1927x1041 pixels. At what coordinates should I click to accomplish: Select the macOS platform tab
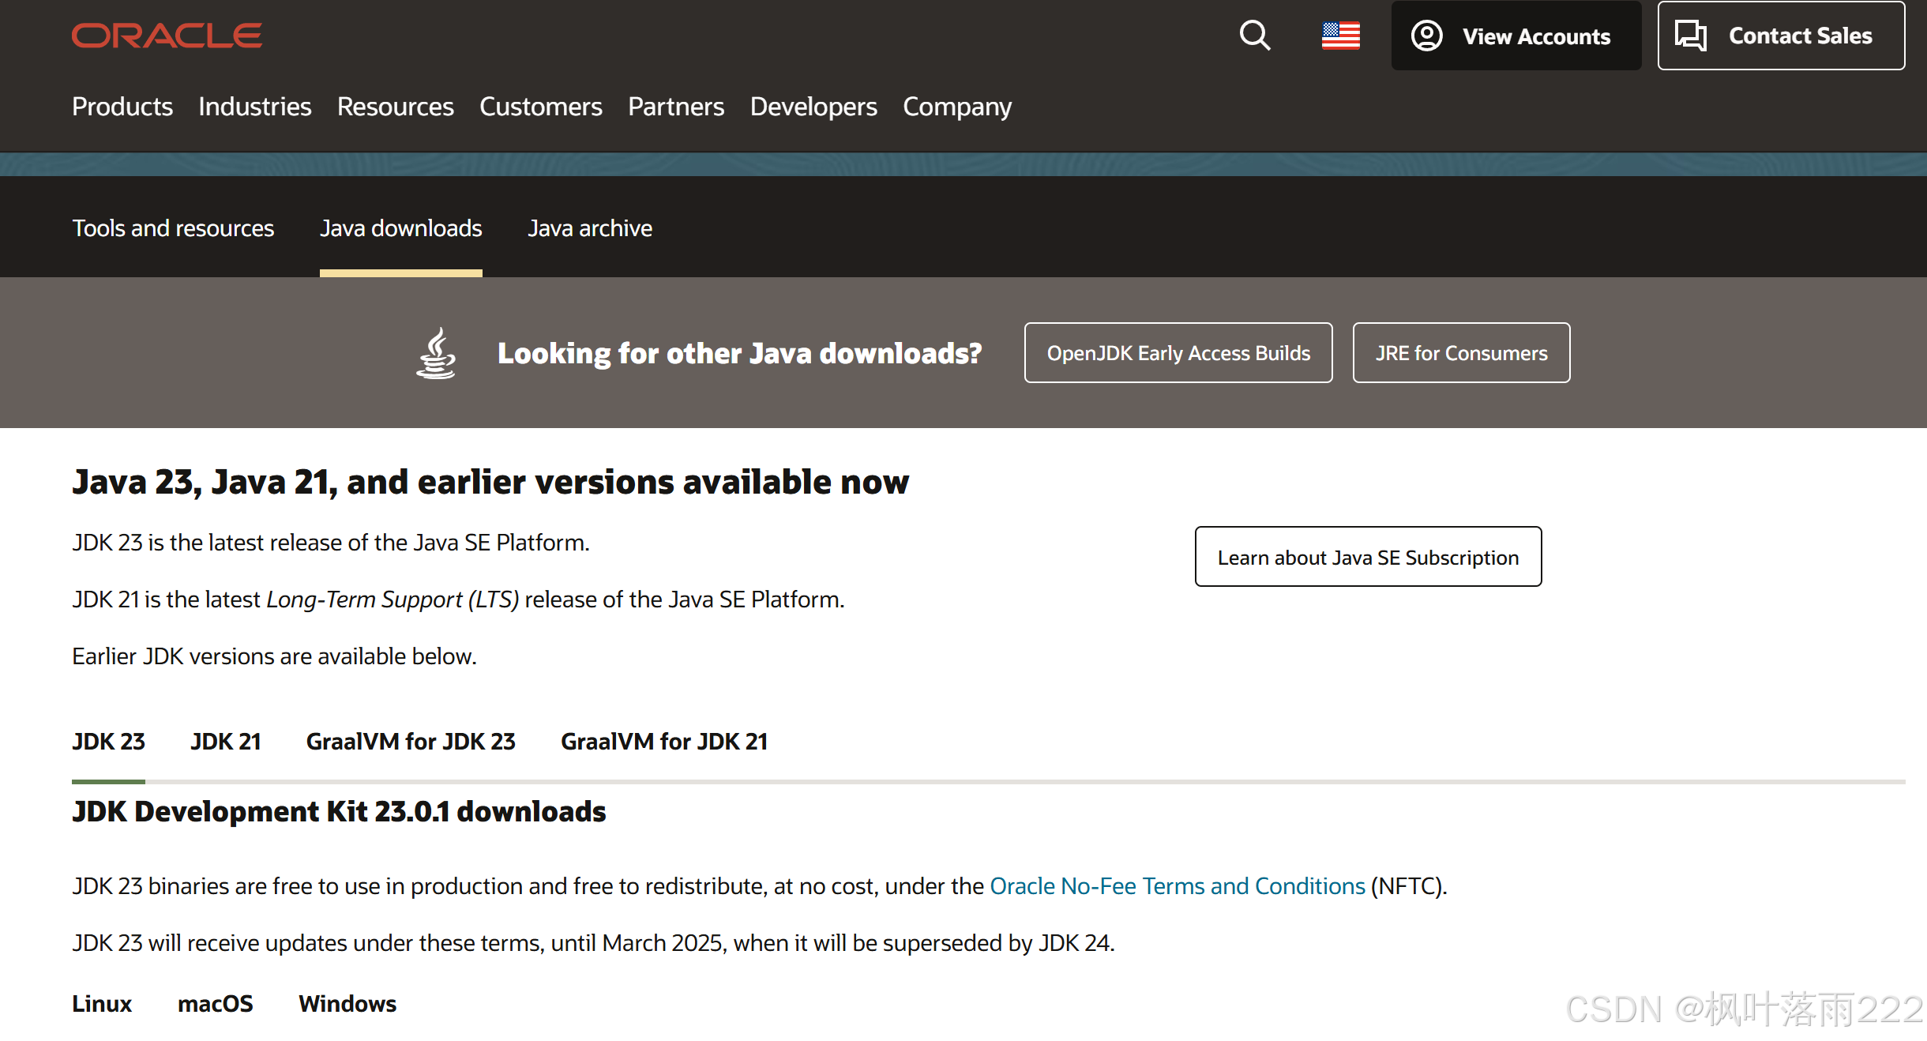215,1004
